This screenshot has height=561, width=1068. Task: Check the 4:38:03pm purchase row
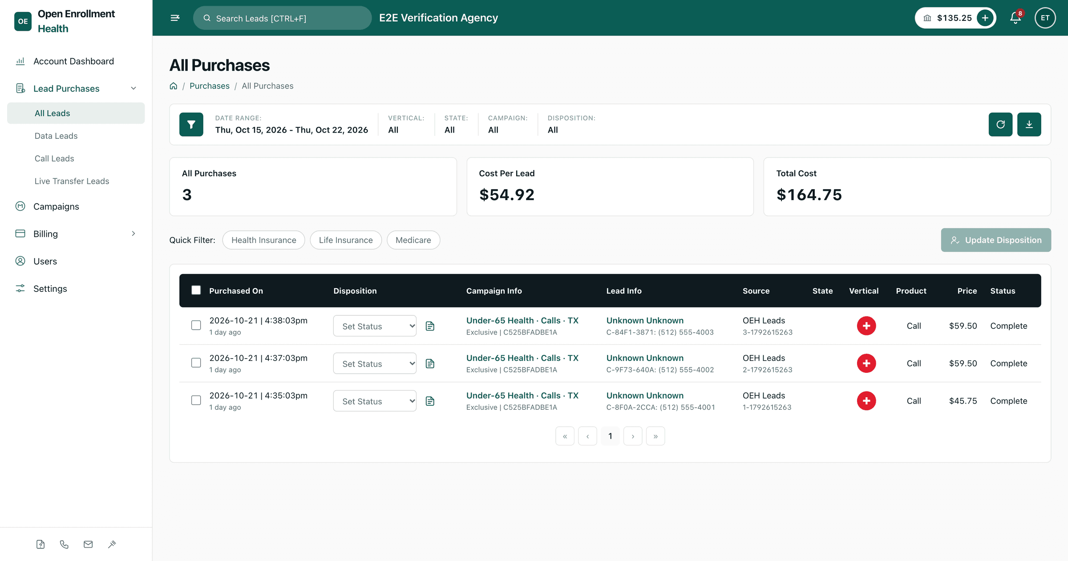(196, 325)
